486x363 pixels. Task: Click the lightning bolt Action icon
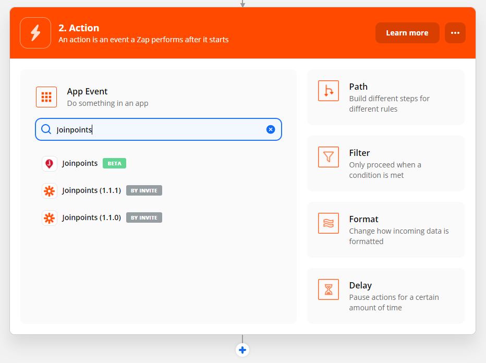pyautogui.click(x=35, y=33)
